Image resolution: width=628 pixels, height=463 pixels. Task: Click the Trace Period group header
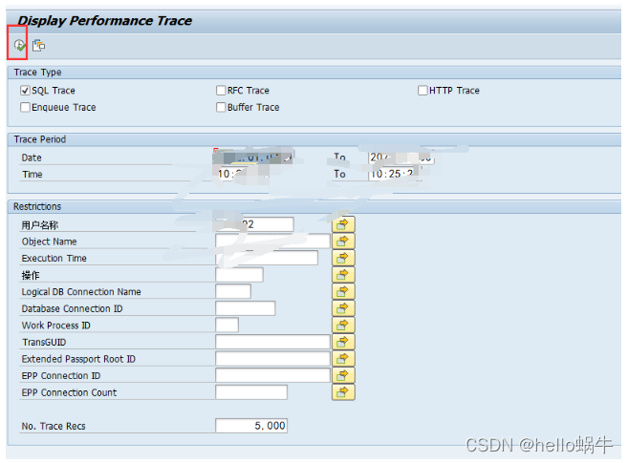coord(40,139)
